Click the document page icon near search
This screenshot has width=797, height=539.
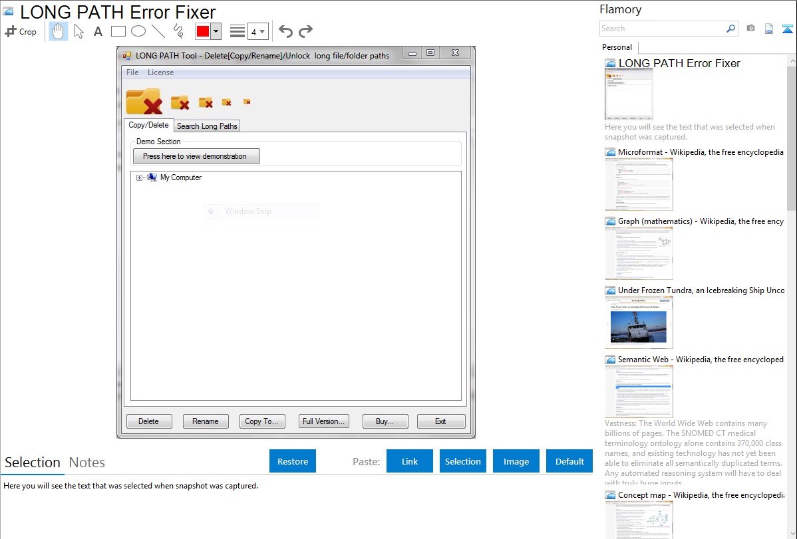click(769, 29)
